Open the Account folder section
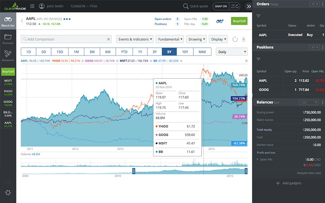 coord(8,39)
